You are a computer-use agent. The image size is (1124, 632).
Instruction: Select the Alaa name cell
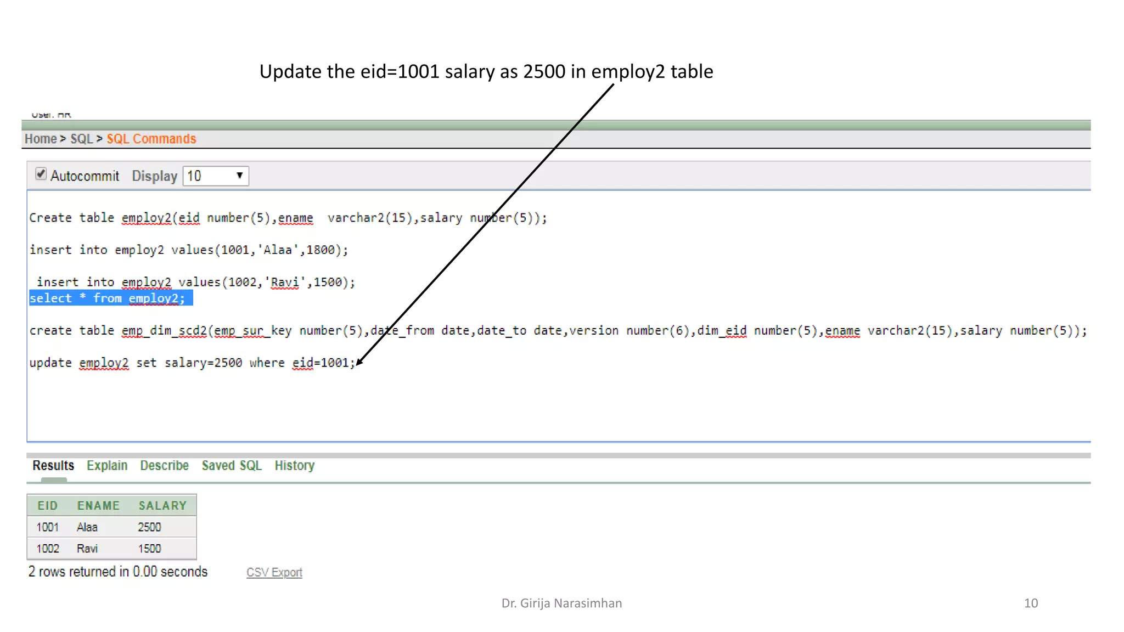pyautogui.click(x=87, y=527)
